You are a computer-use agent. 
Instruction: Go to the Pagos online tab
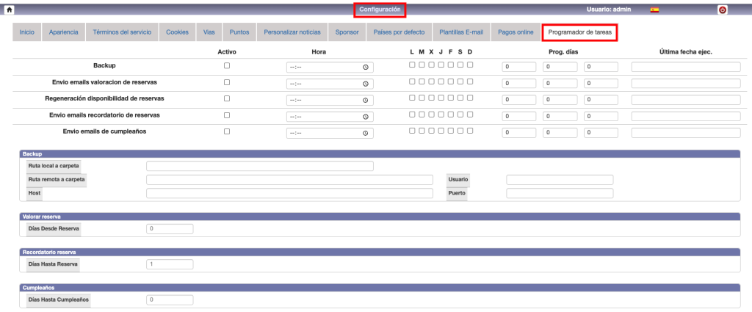[516, 32]
